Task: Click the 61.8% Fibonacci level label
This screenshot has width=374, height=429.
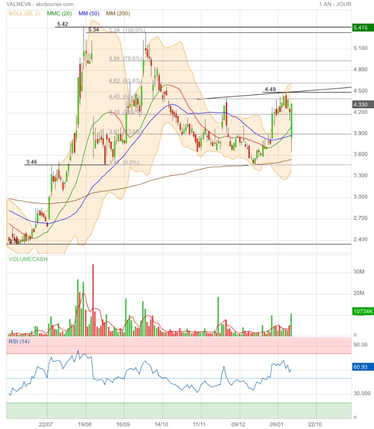Action: tap(125, 81)
